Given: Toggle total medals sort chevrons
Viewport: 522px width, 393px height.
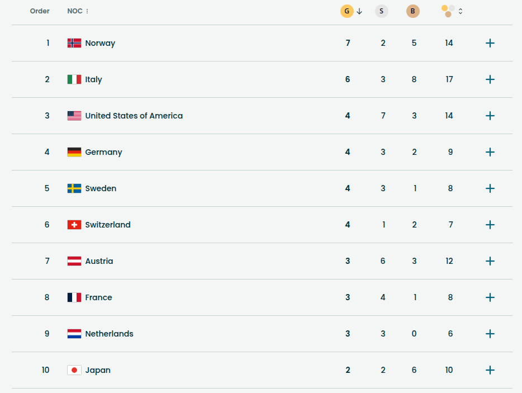Looking at the screenshot, I should [x=461, y=11].
